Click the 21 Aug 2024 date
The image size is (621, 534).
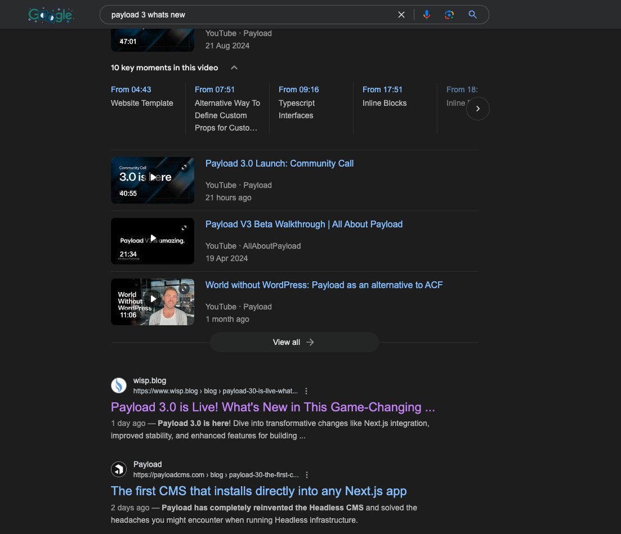tap(227, 46)
